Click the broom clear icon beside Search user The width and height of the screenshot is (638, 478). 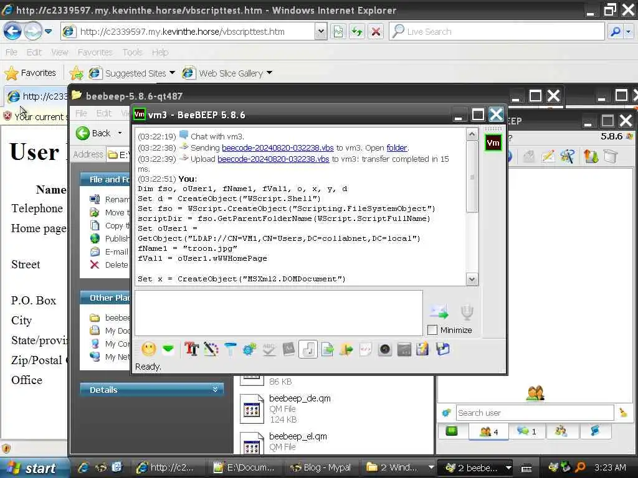(623, 413)
